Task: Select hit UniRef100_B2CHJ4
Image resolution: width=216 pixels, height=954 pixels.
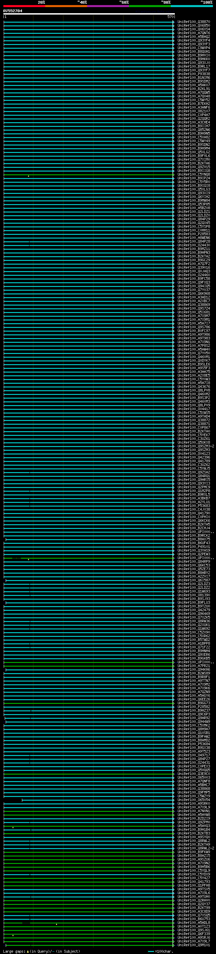Action: point(194,528)
